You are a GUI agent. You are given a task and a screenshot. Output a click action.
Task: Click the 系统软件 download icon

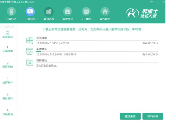[x=30, y=51]
